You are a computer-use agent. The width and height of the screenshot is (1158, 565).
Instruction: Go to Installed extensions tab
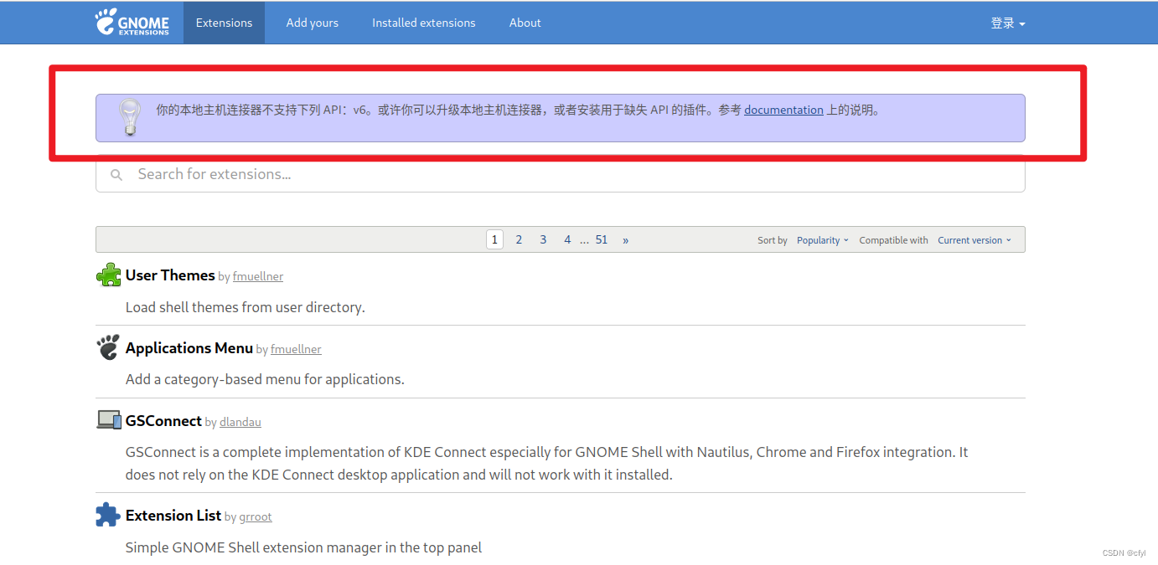424,23
